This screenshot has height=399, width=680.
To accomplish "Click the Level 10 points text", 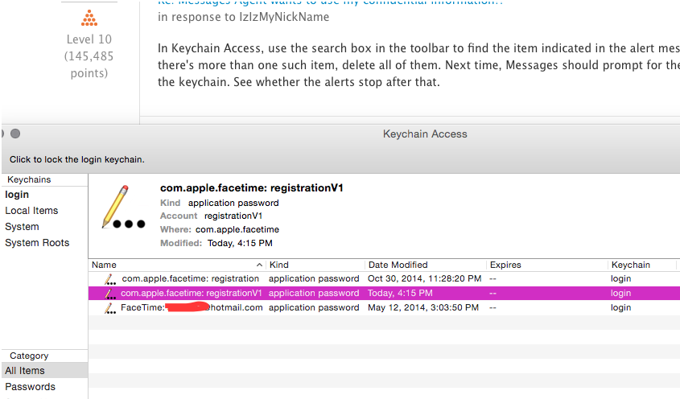I will pos(89,56).
